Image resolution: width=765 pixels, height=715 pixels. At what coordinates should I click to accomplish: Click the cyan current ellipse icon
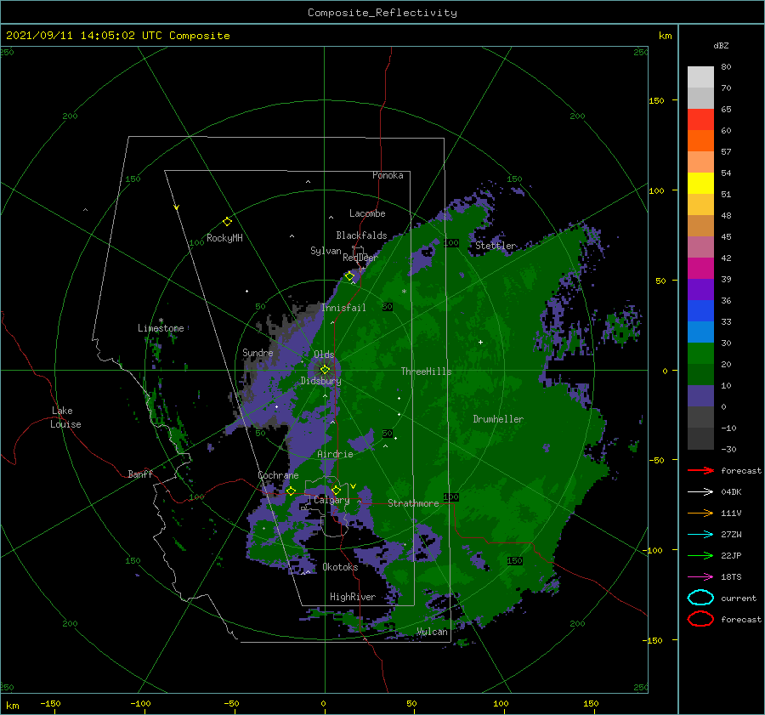(700, 598)
